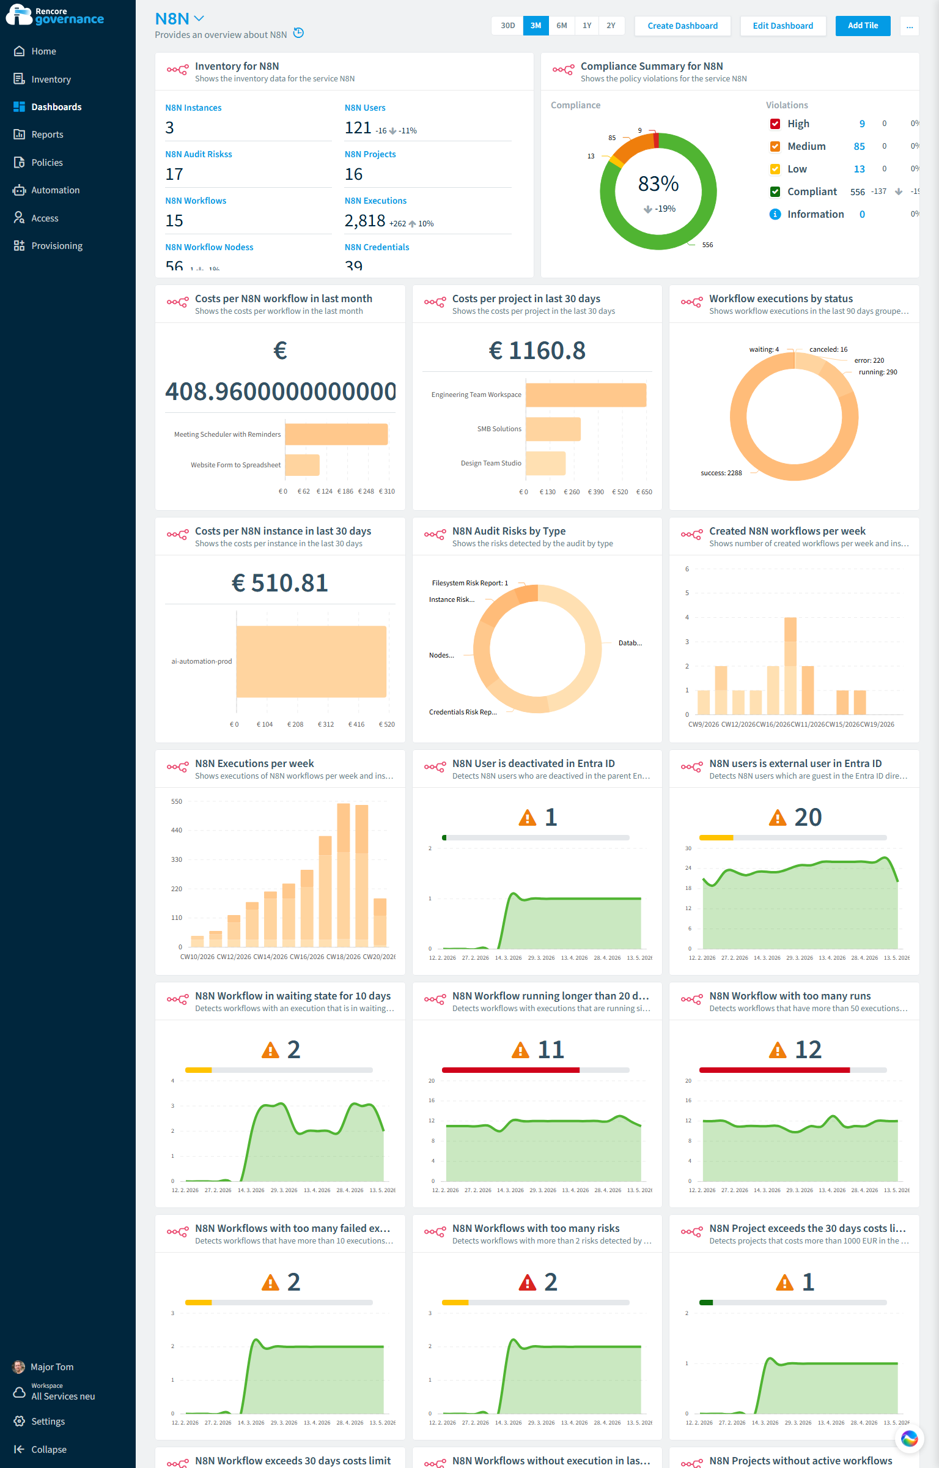Select the 3M time range
The width and height of the screenshot is (939, 1468).
pos(536,26)
